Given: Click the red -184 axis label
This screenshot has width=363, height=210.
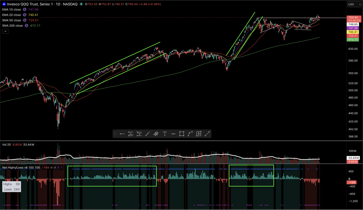Looking at the screenshot, I should [x=352, y=182].
